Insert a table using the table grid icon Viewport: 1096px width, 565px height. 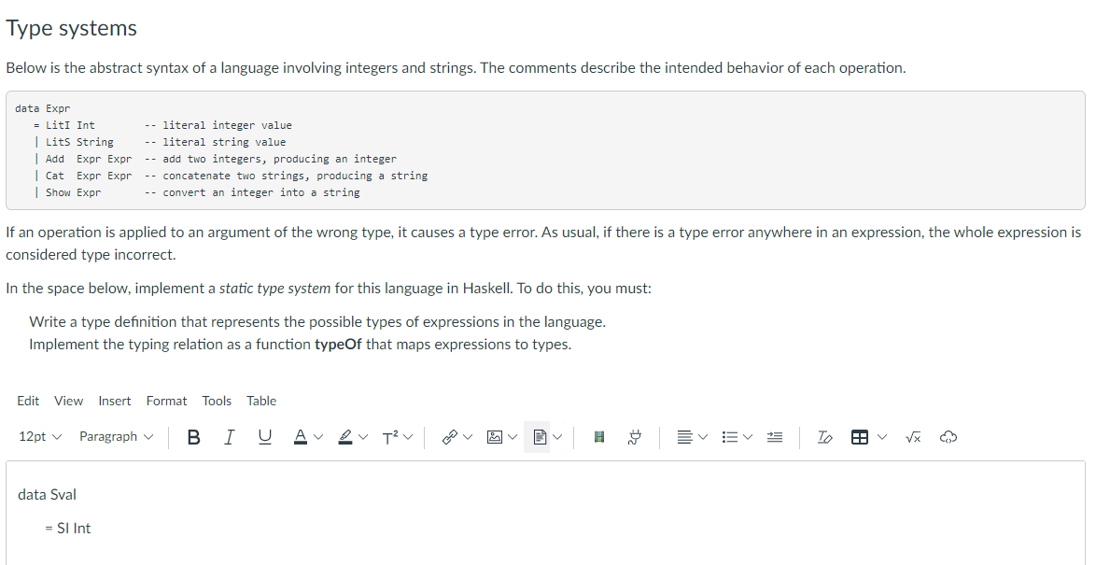tap(860, 437)
